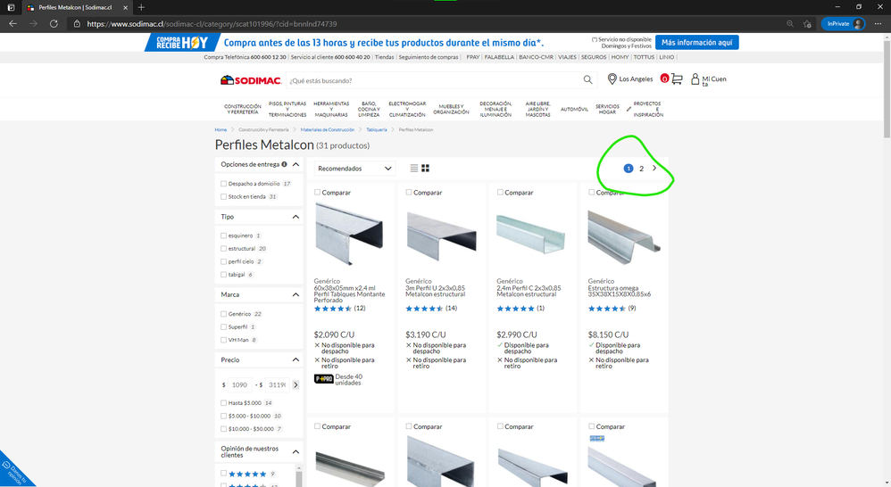Open Construcción y Ferretería menu
The image size is (891, 487).
click(x=243, y=109)
